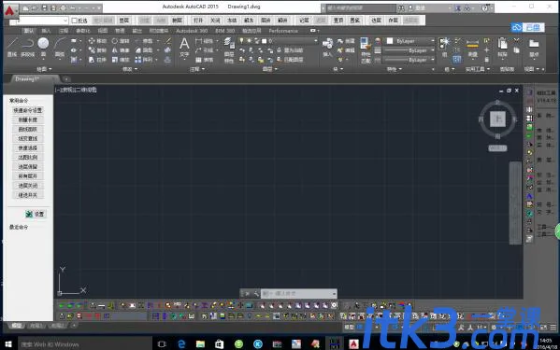Select the Stretch tool in Modify panel

coord(97,60)
